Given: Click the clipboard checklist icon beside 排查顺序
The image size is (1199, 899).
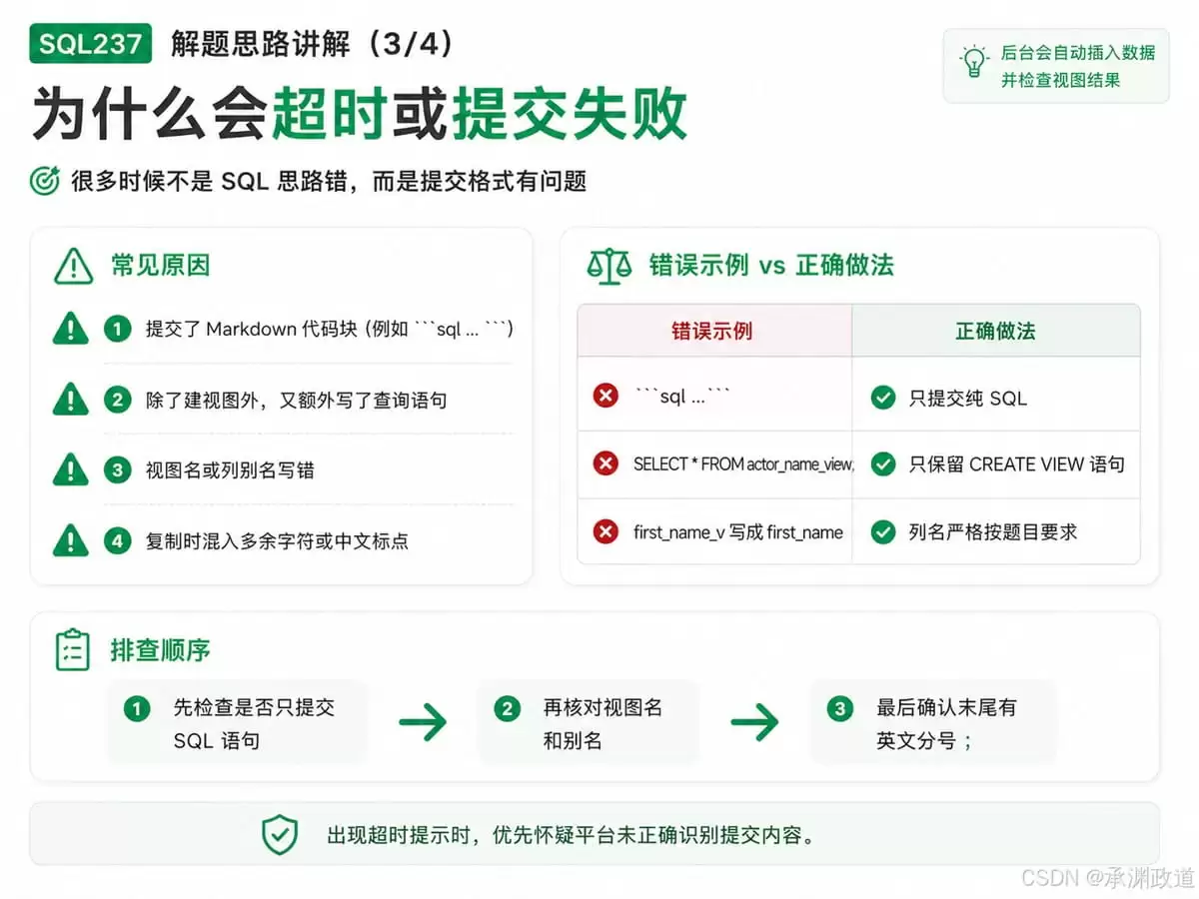Looking at the screenshot, I should 72,649.
